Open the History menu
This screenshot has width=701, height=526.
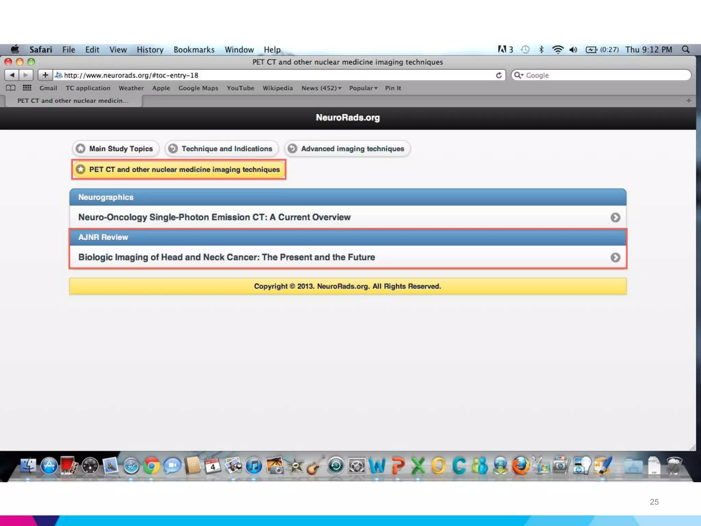(x=150, y=50)
